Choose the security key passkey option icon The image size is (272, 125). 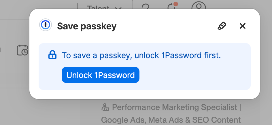222,26
